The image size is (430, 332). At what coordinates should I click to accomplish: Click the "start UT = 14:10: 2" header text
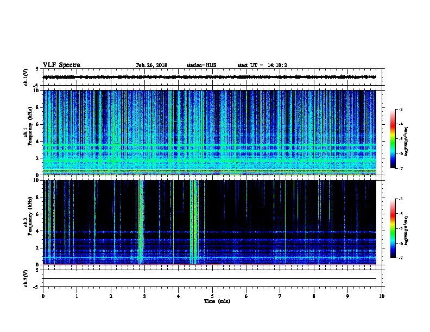[x=262, y=65]
